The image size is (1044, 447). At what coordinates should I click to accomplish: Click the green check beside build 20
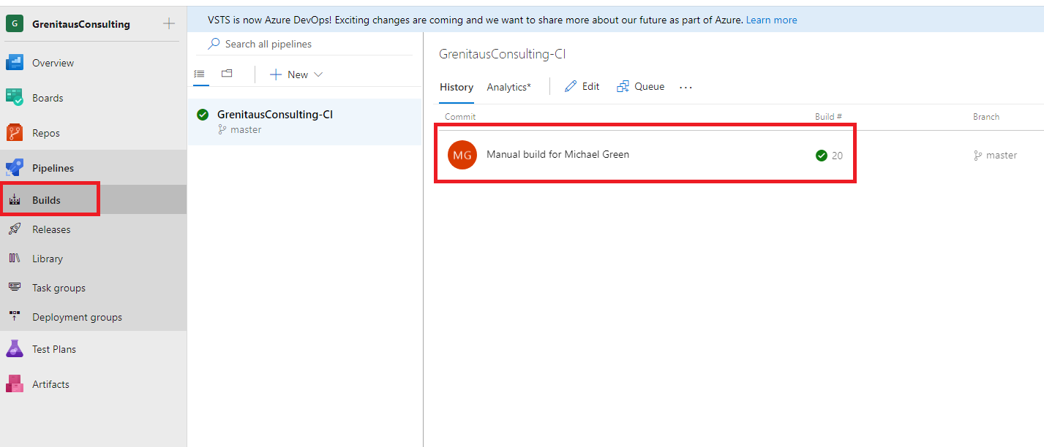(821, 155)
